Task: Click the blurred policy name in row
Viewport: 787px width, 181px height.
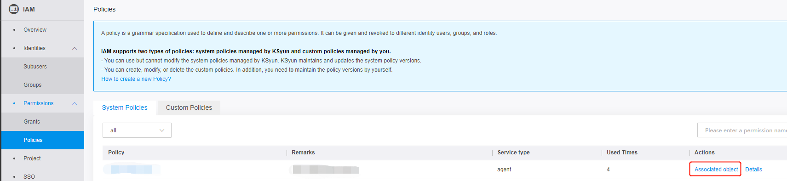Action: coord(132,170)
